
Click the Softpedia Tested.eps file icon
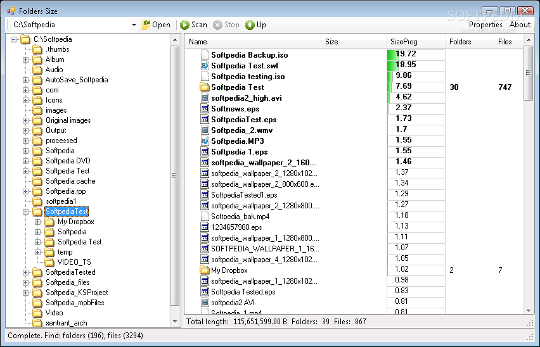[205, 292]
